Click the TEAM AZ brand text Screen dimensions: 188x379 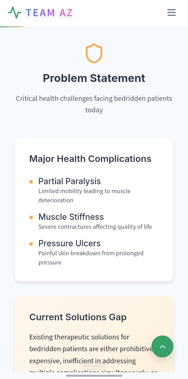[49, 13]
